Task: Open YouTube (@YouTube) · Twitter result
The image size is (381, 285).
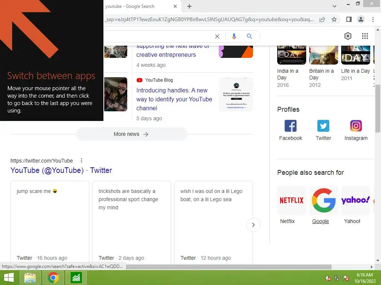Action: tap(61, 170)
